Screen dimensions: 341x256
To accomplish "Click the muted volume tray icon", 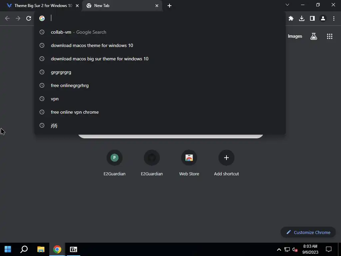I will pos(295,249).
